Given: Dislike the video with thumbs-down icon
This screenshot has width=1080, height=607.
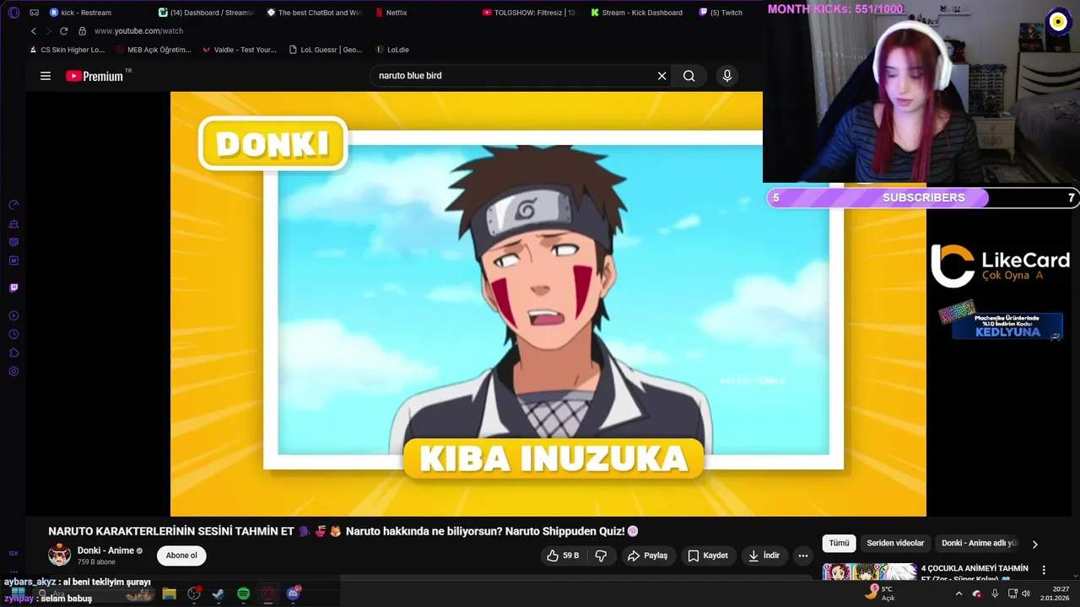Looking at the screenshot, I should [x=602, y=556].
